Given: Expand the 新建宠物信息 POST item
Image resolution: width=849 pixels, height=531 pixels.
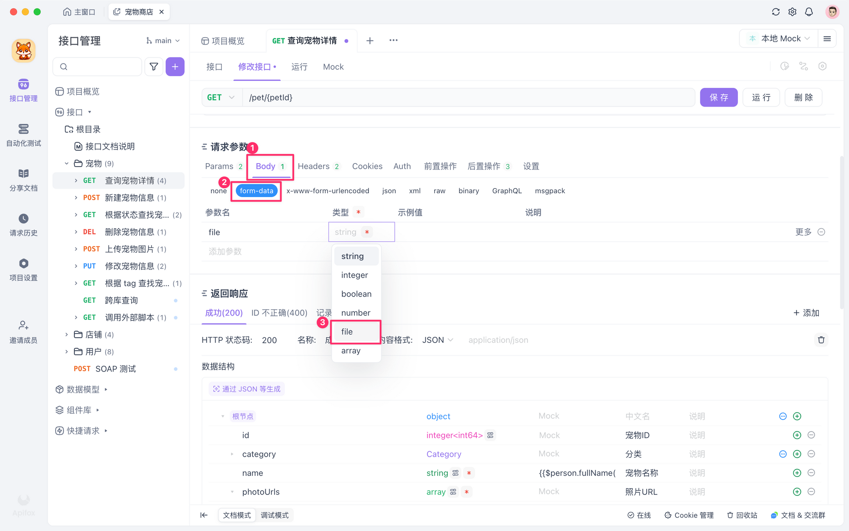Looking at the screenshot, I should click(76, 198).
